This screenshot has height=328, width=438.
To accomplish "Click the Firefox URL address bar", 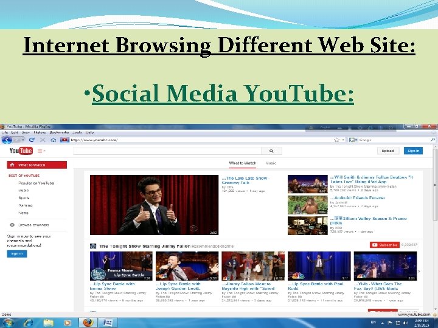I will coord(201,140).
